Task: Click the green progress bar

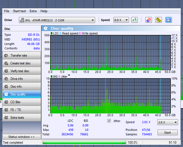Action: 84,143
